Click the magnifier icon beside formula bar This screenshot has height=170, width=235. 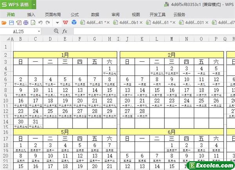(x=56, y=31)
